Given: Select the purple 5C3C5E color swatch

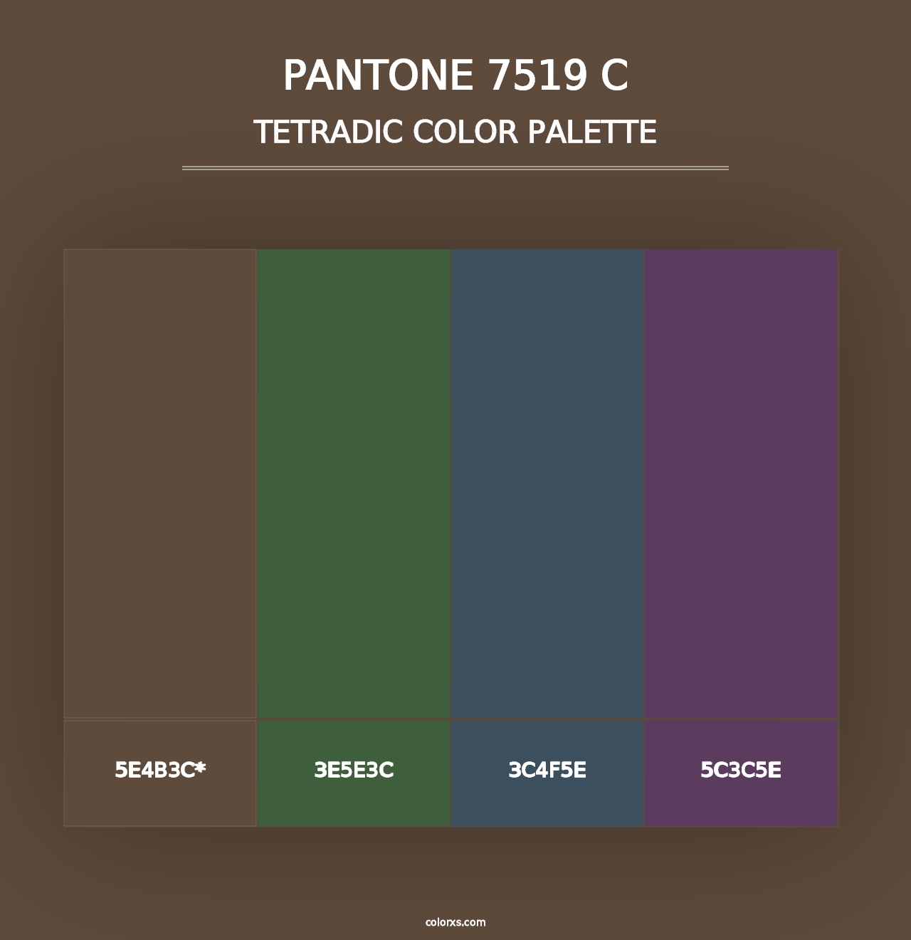Looking at the screenshot, I should [741, 484].
